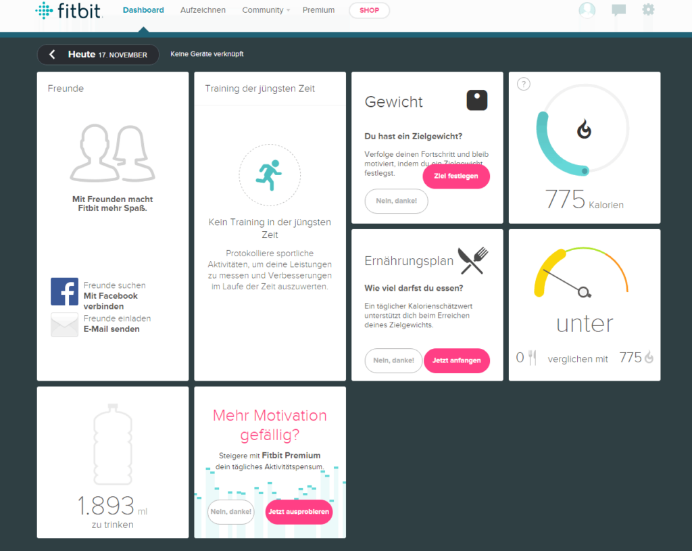
Task: Click Ziel festlegen button
Action: pyautogui.click(x=456, y=176)
